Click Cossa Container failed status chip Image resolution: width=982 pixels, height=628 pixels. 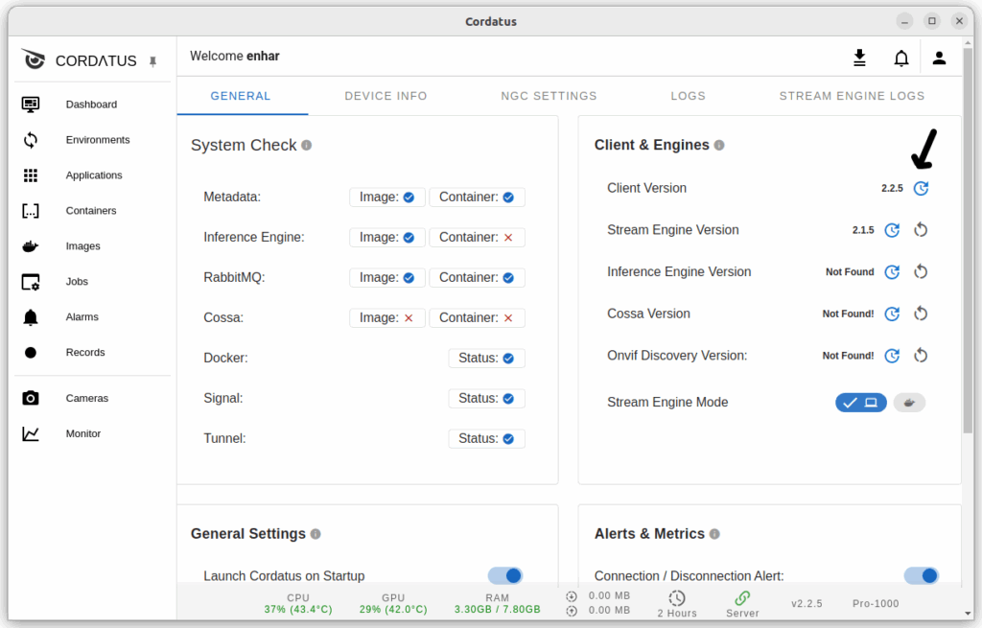pos(478,318)
